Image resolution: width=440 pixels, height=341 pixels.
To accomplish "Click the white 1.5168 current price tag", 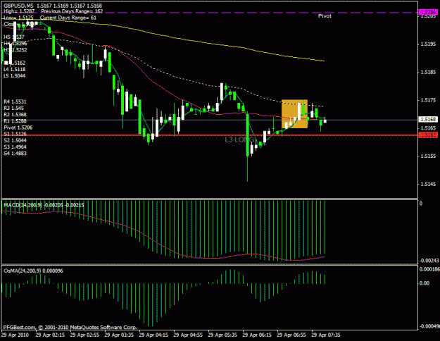I will click(x=427, y=119).
